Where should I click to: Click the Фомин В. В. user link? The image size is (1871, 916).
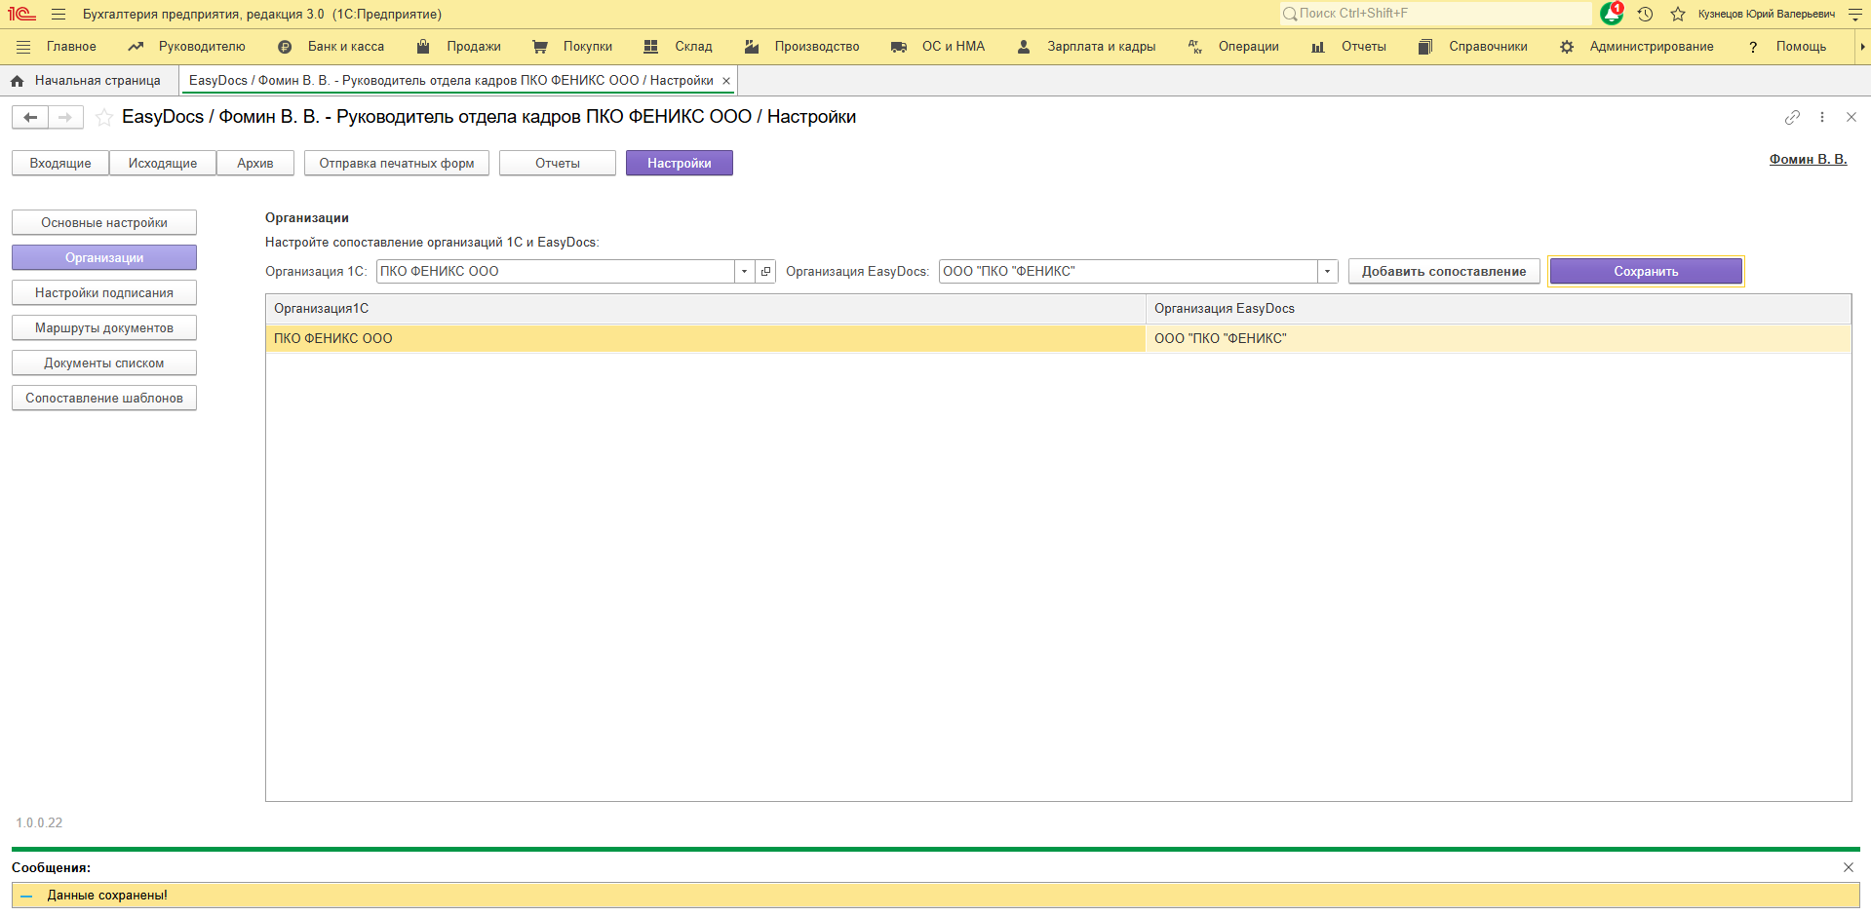1808,160
